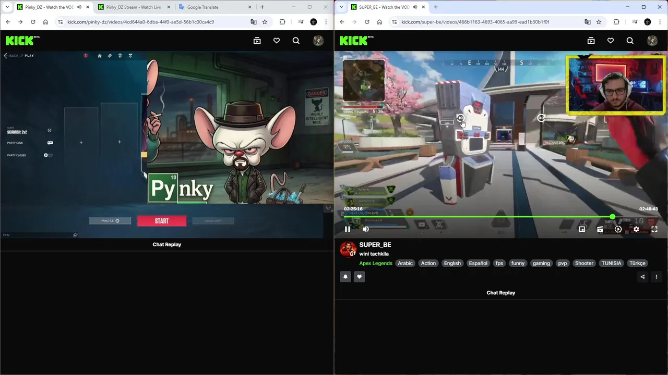Mute the SUPER_BE video volume icon

coord(366,229)
